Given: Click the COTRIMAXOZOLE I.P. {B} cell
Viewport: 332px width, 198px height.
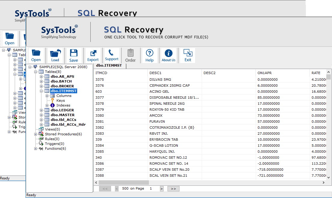Looking at the screenshot, I should tap(174, 127).
